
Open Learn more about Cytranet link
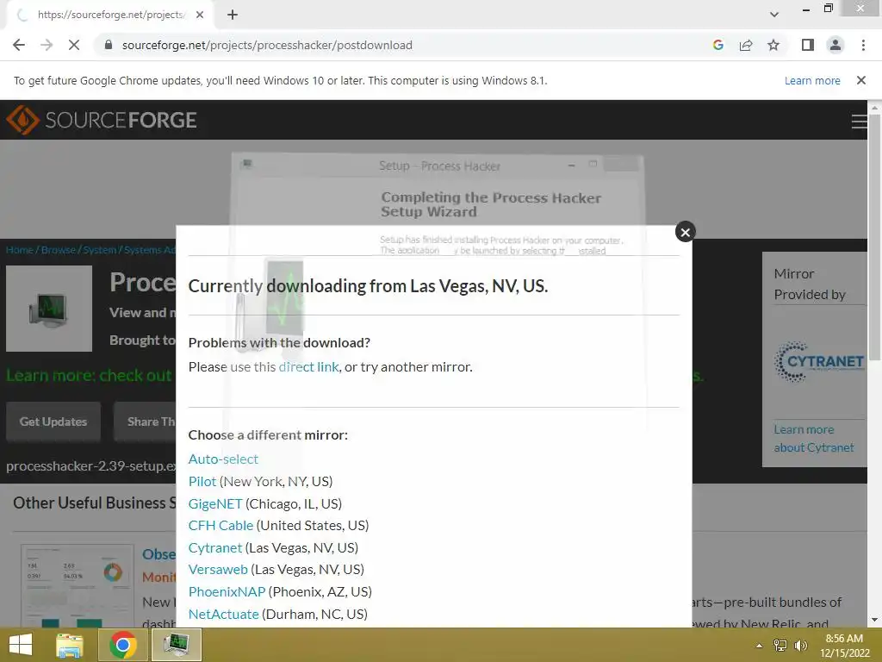pyautogui.click(x=813, y=439)
